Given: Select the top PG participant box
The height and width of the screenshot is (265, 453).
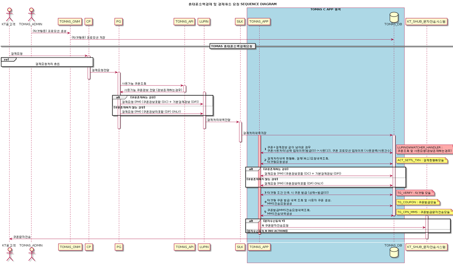Looking at the screenshot, I should tap(118, 22).
